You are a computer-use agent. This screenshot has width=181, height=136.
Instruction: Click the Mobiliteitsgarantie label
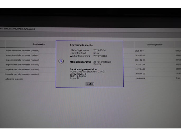(80, 62)
